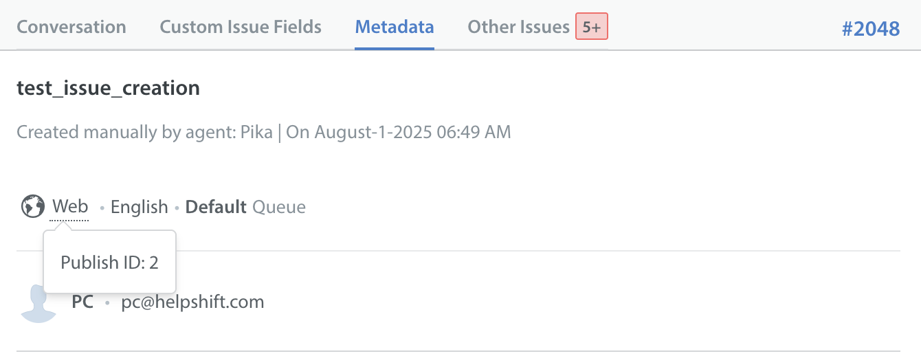
Task: Switch to Custom Issue Fields tab
Action: click(241, 27)
